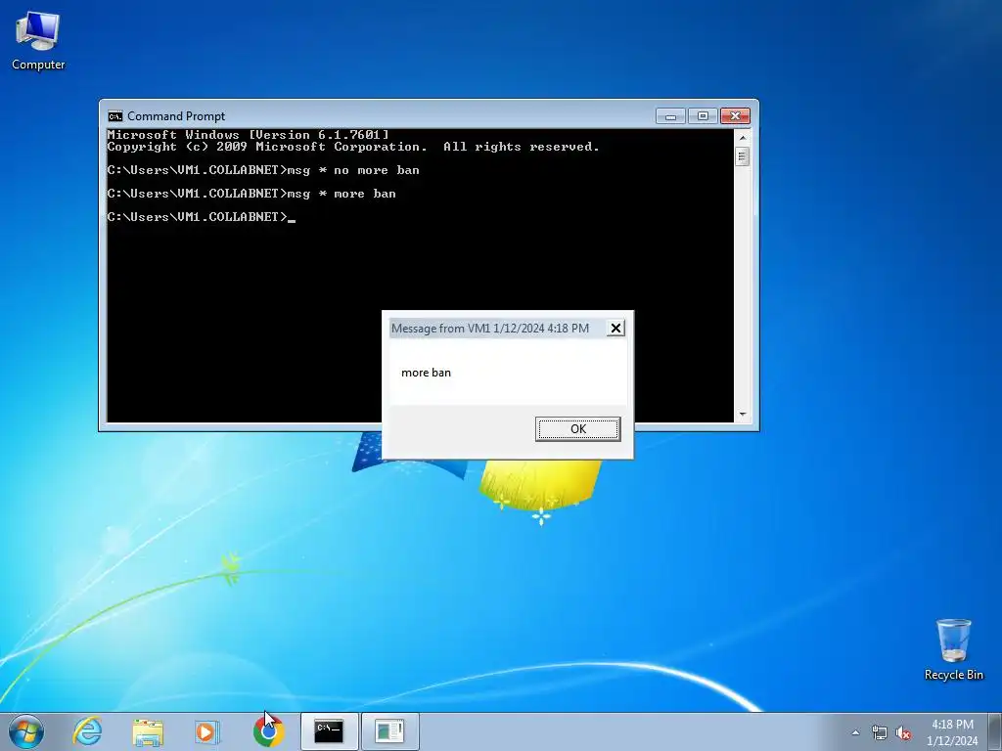Click the Command Prompt scrollbar thumb

742,156
